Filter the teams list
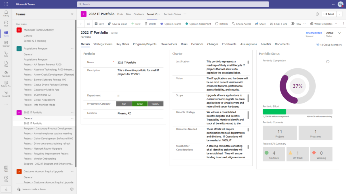This screenshot has width=346, height=194. click(72, 14)
